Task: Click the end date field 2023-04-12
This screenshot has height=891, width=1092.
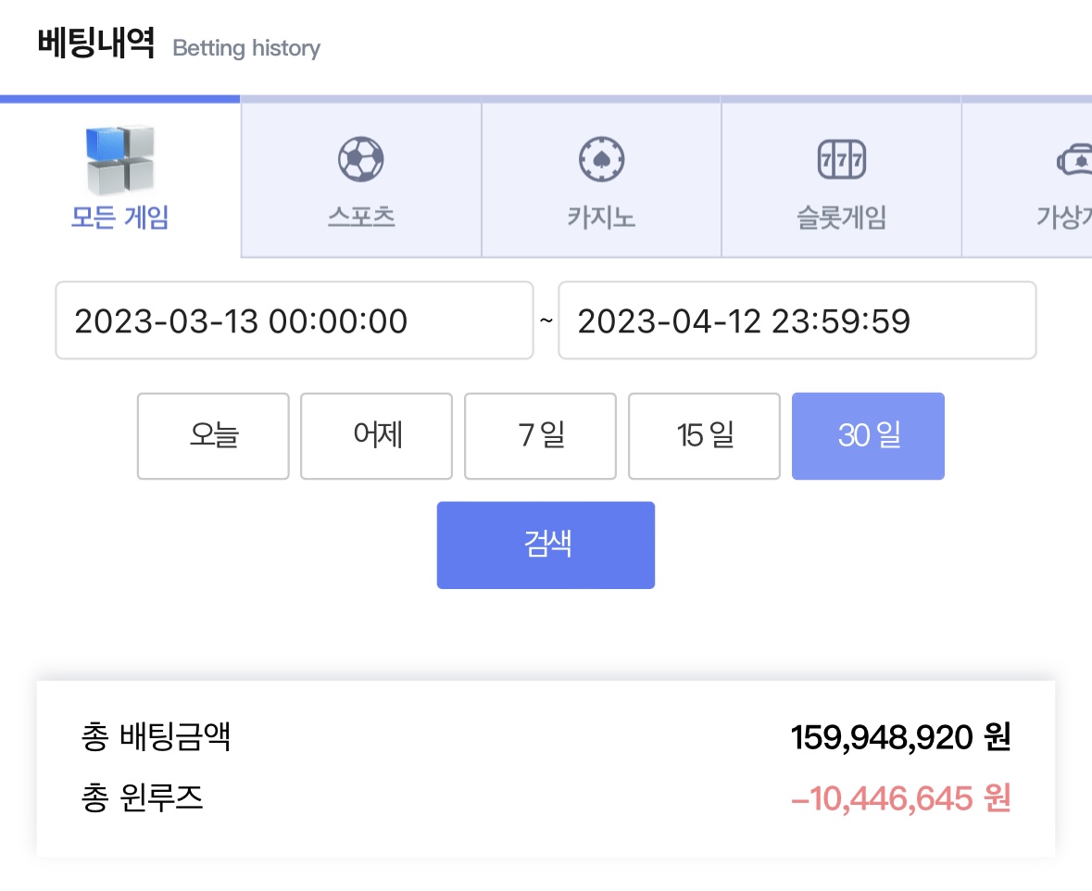Action: [x=797, y=320]
